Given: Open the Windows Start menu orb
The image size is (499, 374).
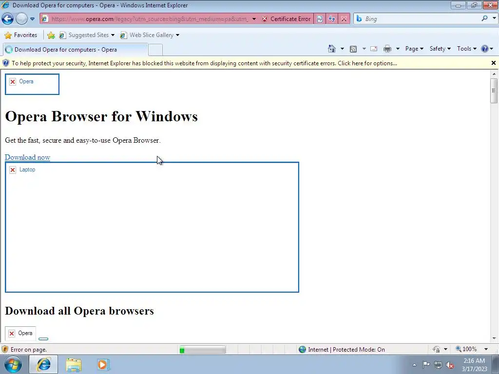Looking at the screenshot, I should (x=13, y=364).
